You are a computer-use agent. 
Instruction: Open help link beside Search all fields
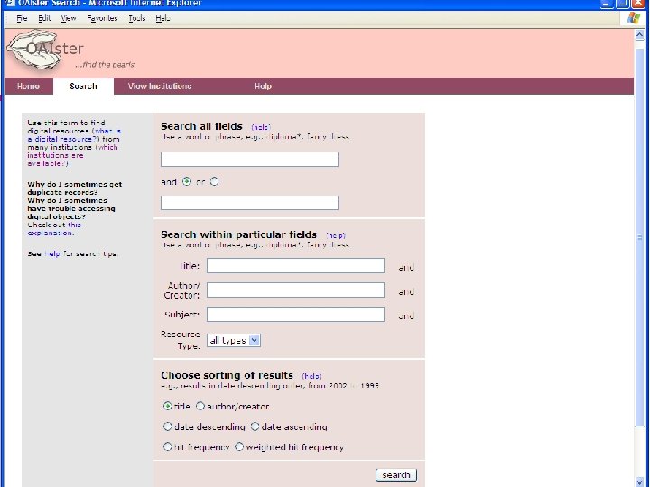(x=261, y=127)
